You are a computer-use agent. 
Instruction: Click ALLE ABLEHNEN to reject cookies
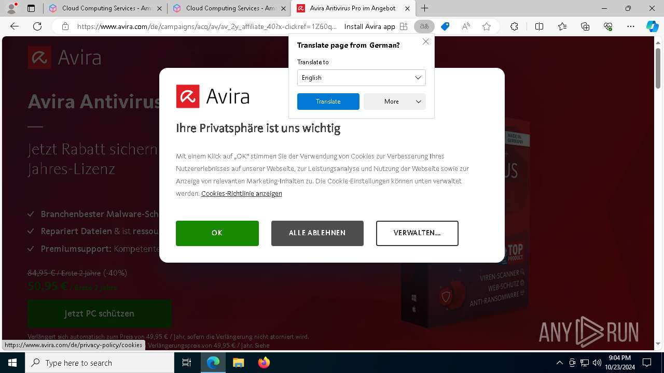[317, 233]
